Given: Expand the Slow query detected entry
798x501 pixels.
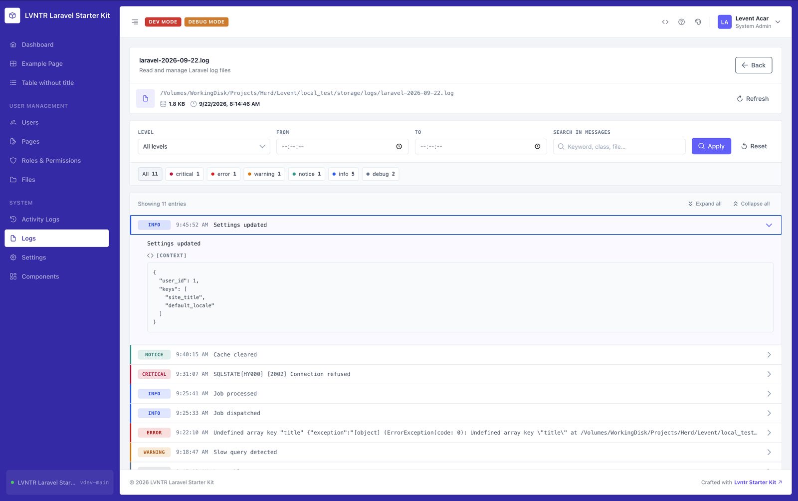Looking at the screenshot, I should point(455,452).
